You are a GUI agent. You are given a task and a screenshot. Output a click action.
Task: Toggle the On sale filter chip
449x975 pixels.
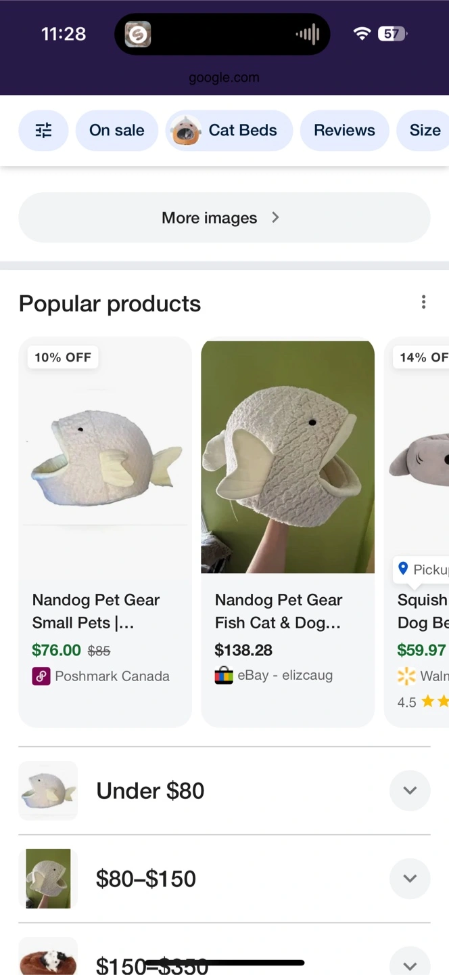tap(117, 130)
